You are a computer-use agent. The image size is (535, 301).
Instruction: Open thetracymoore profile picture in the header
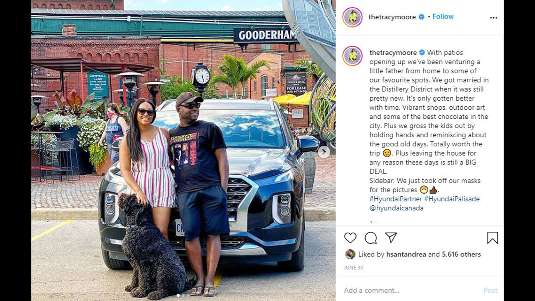click(x=352, y=17)
